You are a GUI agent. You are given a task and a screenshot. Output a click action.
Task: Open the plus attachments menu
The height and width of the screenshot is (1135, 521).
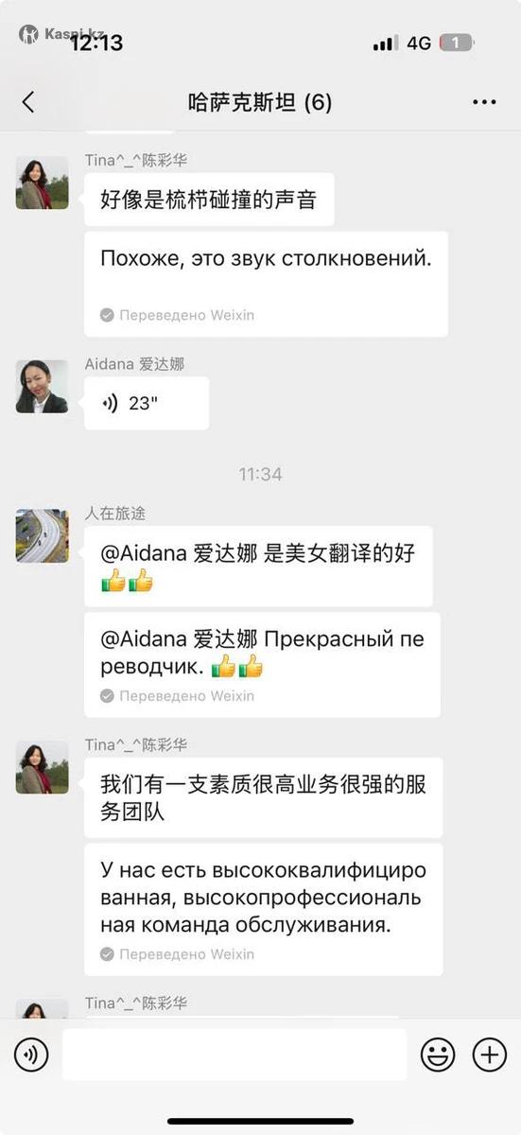click(x=490, y=1055)
